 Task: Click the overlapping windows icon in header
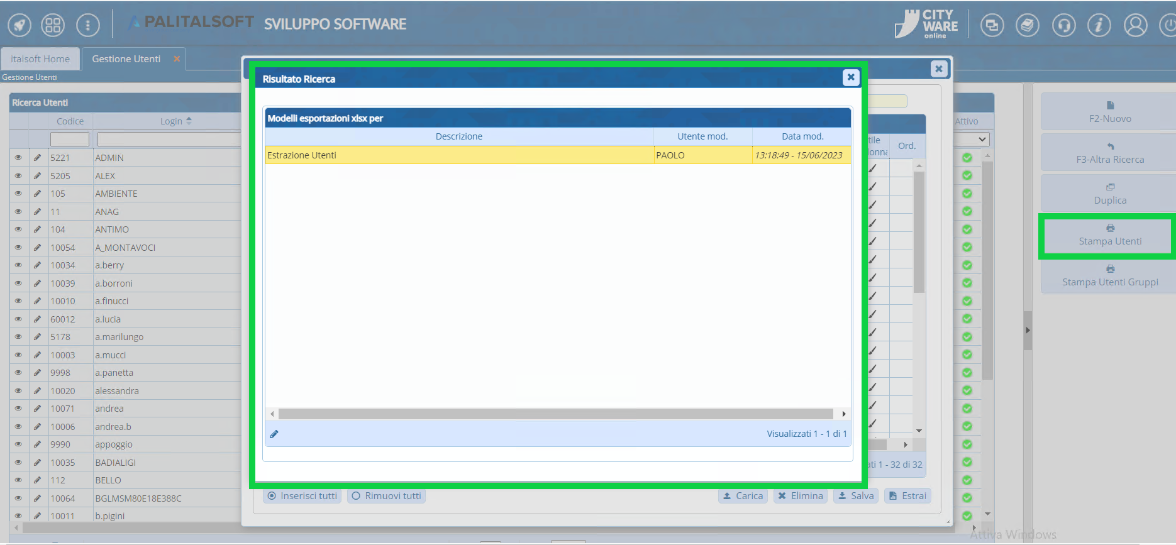(992, 25)
